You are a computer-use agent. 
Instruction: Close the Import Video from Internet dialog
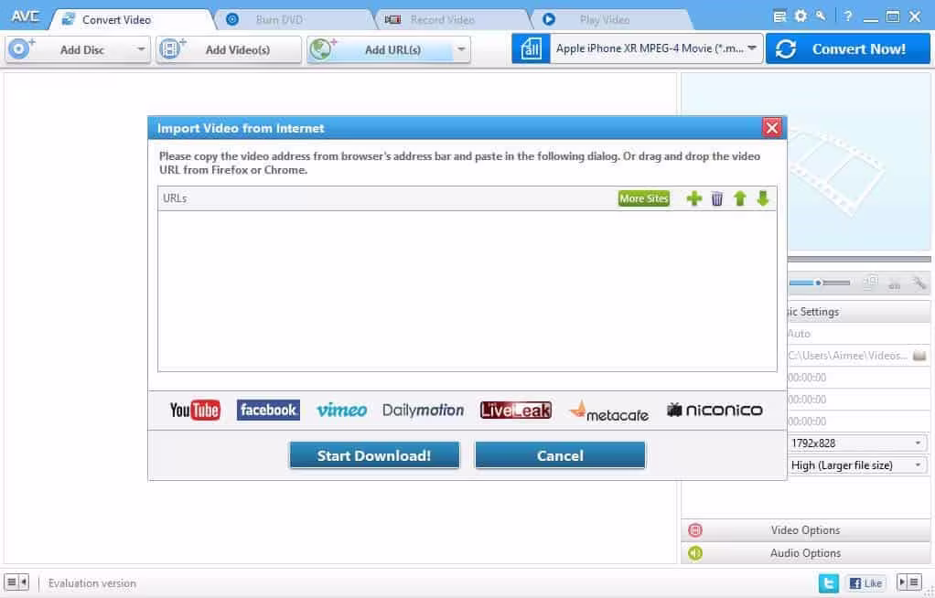[771, 128]
